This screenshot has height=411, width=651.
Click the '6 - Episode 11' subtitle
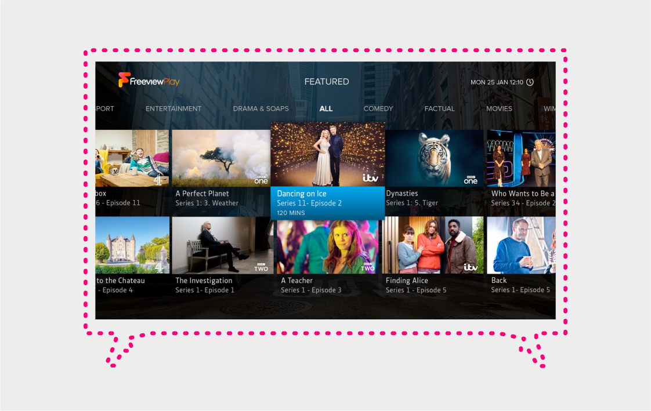tap(118, 203)
